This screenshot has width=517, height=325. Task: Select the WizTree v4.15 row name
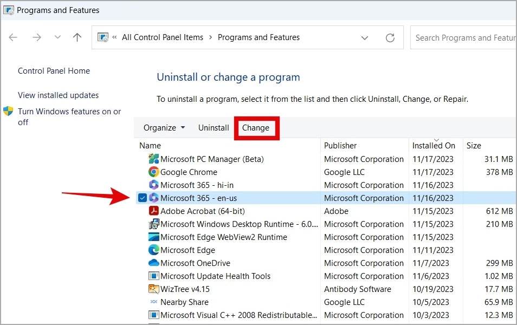click(x=185, y=289)
